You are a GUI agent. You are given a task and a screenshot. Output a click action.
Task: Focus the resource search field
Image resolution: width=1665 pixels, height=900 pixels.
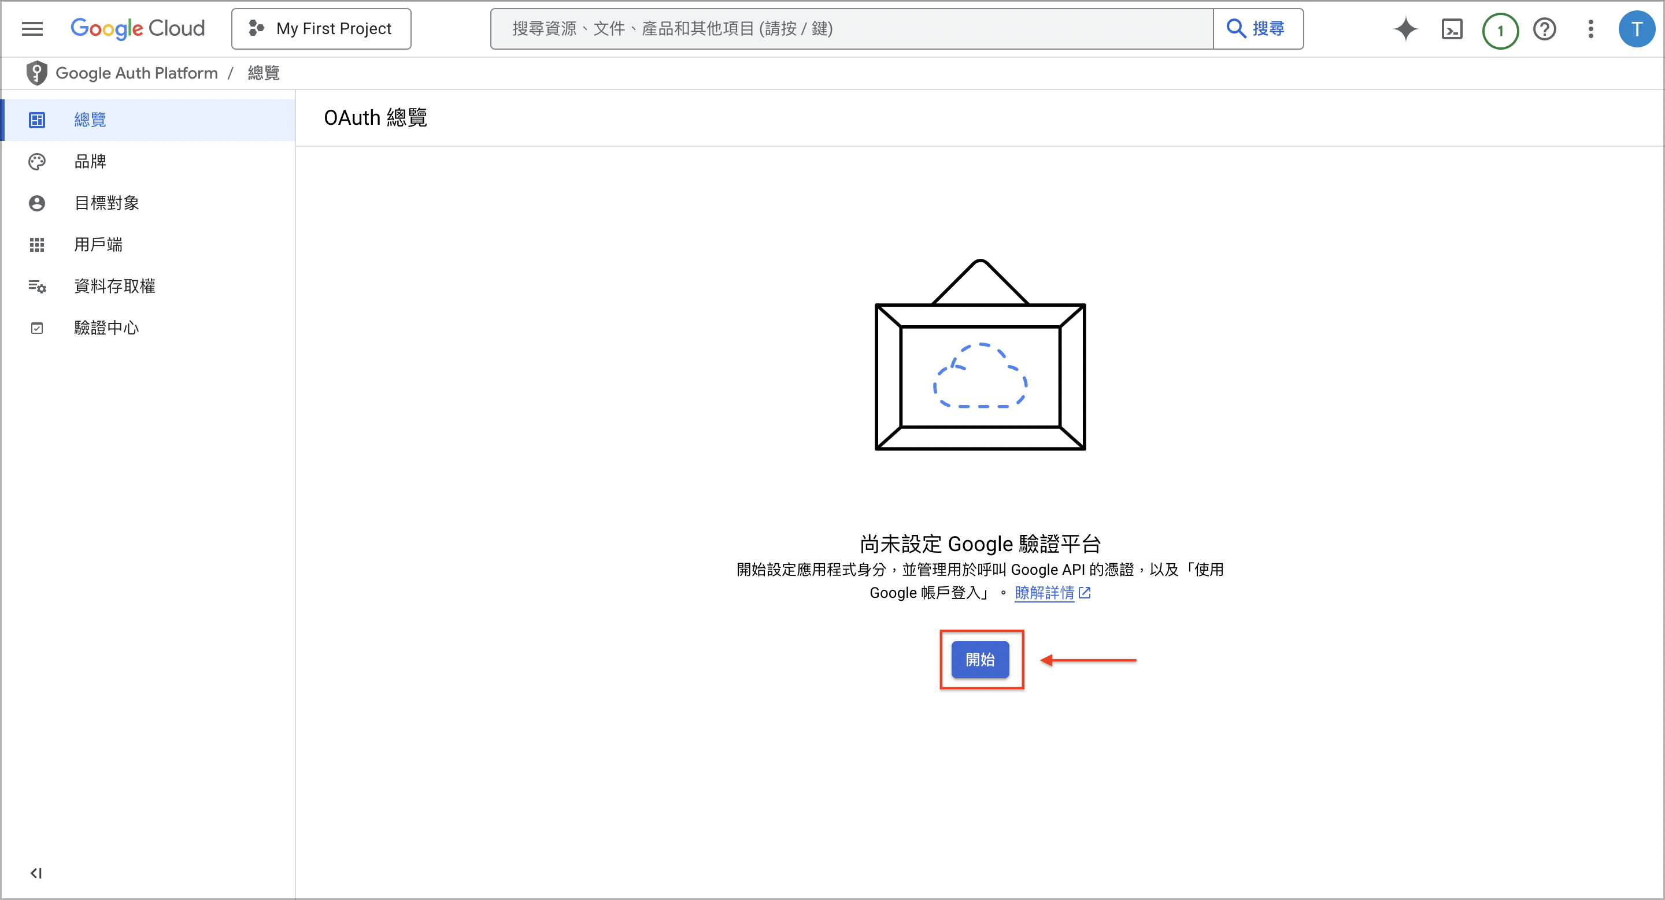click(851, 28)
